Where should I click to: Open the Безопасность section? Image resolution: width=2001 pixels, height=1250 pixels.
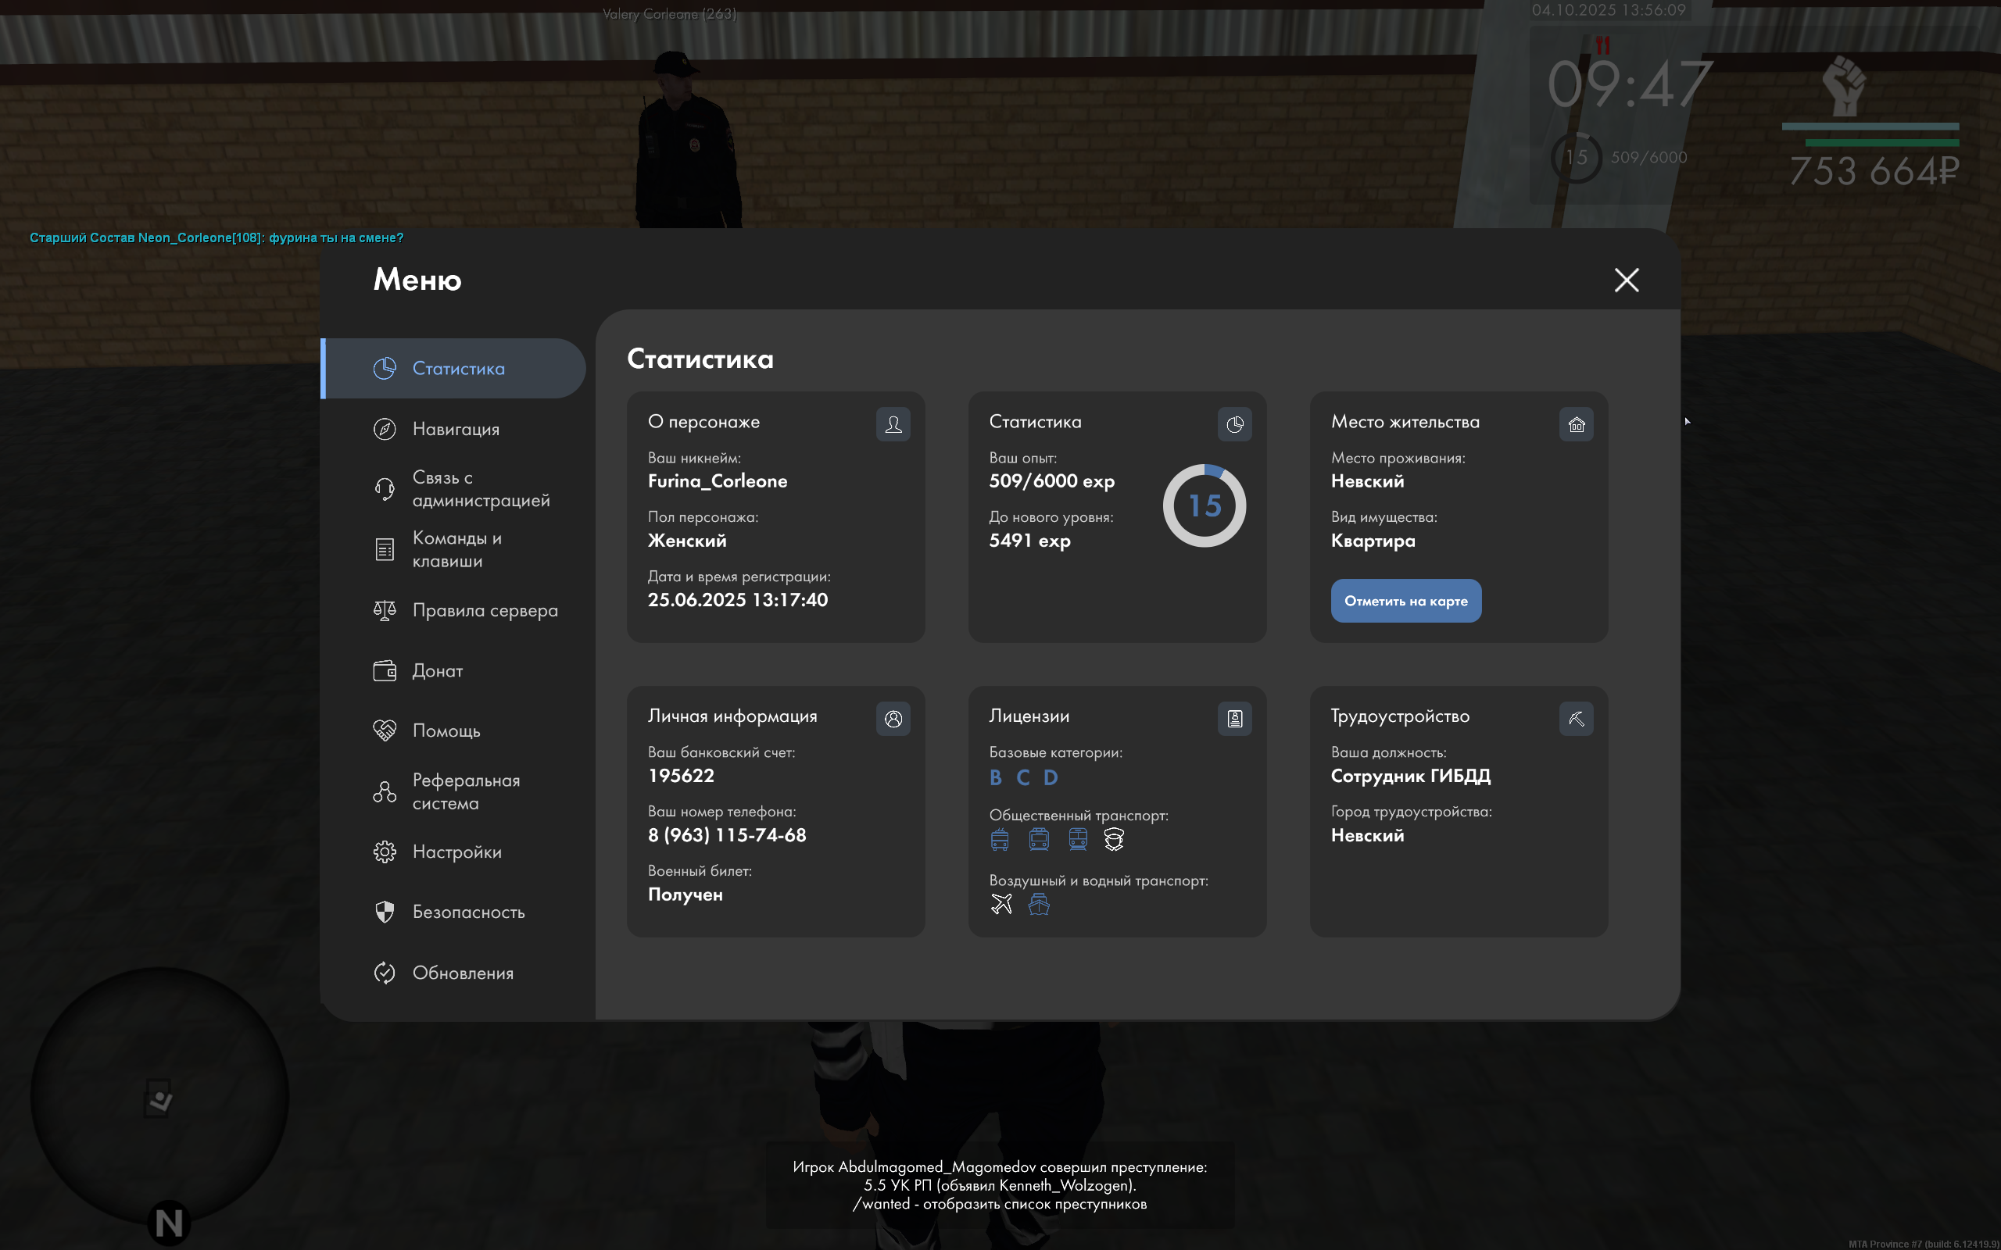click(468, 912)
